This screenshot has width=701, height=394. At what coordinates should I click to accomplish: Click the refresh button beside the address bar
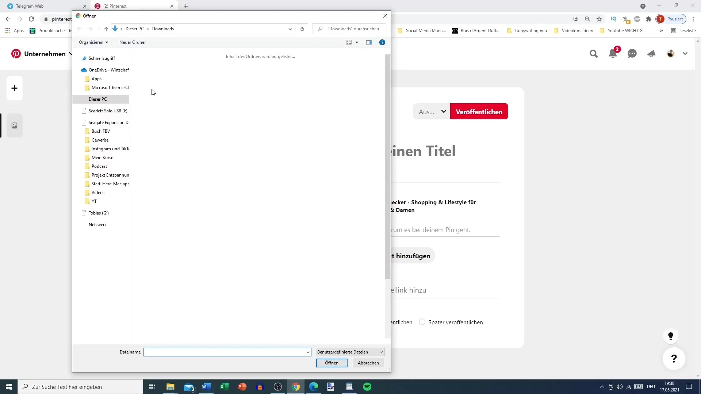point(302,29)
